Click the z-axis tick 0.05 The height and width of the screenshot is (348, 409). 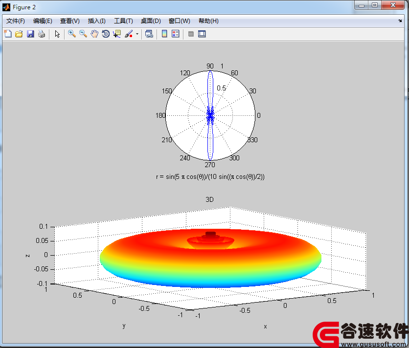pyautogui.click(x=42, y=240)
